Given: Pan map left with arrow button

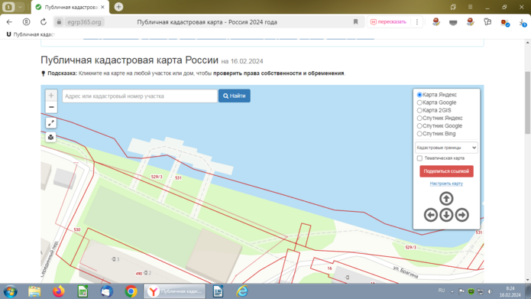Looking at the screenshot, I should [431, 215].
